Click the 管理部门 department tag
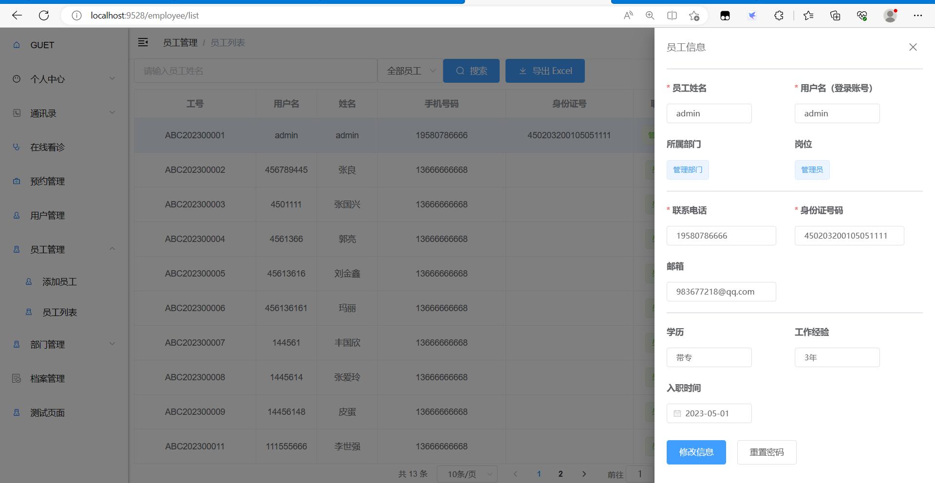This screenshot has width=935, height=483. [687, 169]
